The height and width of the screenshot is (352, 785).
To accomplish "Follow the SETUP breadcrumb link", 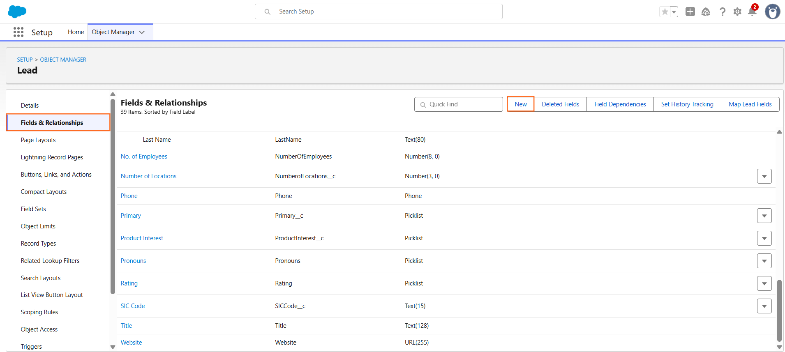I will 25,60.
